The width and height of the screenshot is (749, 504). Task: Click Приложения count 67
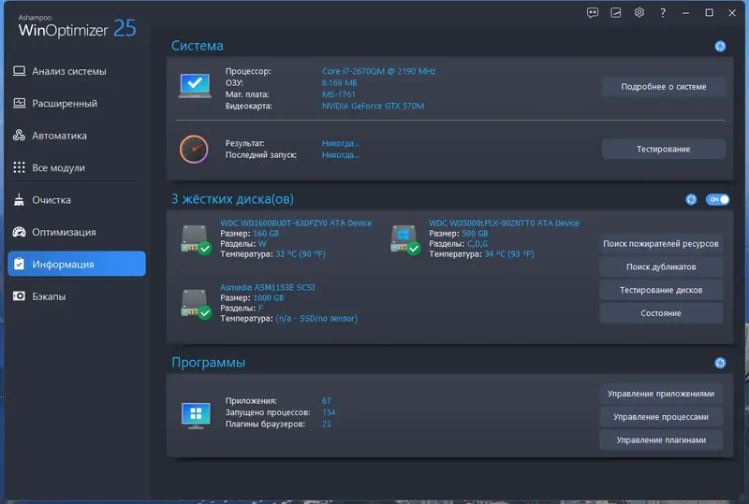tap(326, 400)
